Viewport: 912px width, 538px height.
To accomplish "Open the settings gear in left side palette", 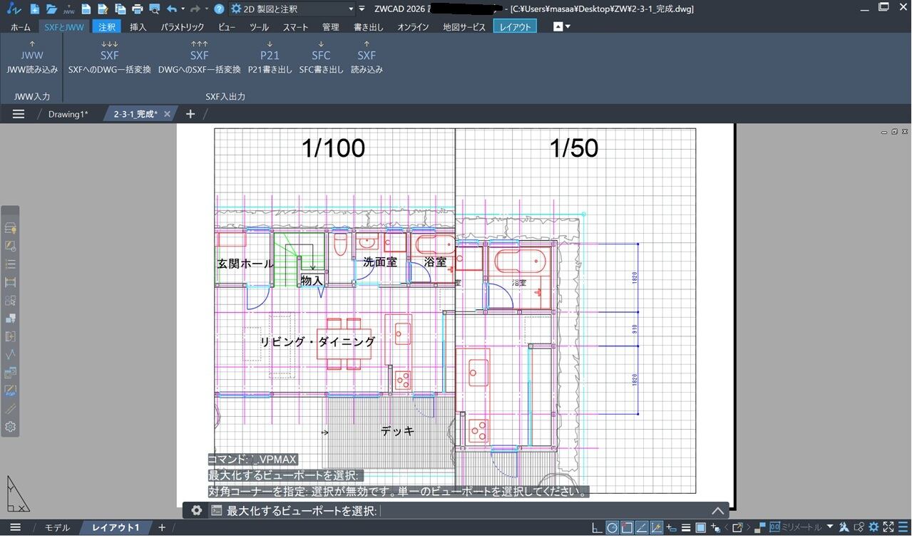I will pyautogui.click(x=11, y=427).
